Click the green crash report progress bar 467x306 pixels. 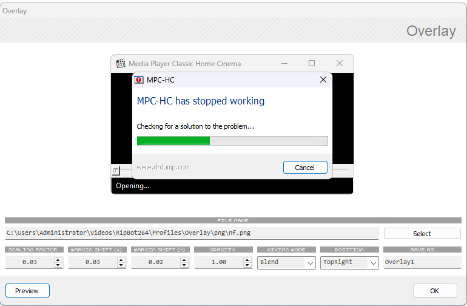click(232, 141)
